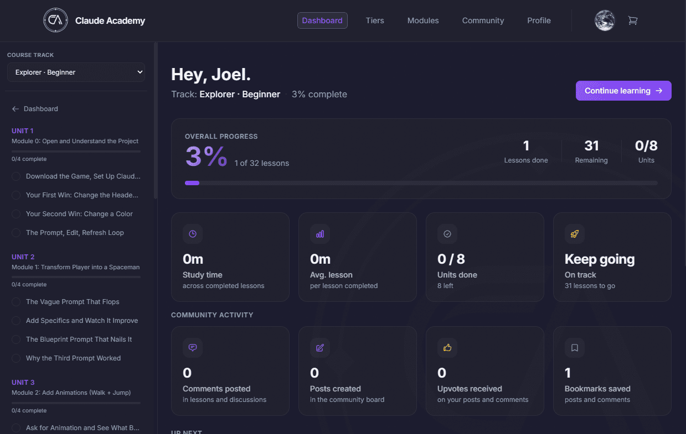The width and height of the screenshot is (686, 434).
Task: Click the speech bubble icon on Comments posted card
Action: (193, 348)
